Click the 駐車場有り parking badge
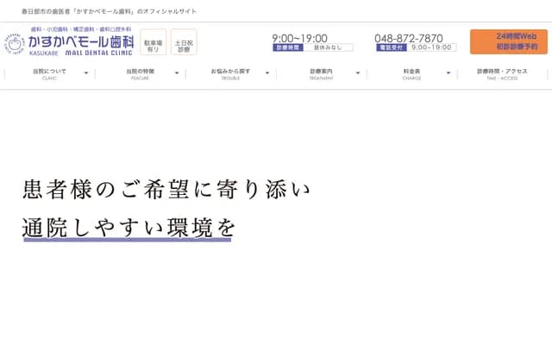The image size is (552, 345). coord(153,41)
